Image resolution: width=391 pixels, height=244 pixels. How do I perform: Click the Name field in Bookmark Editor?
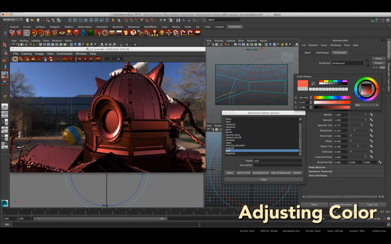click(x=278, y=161)
